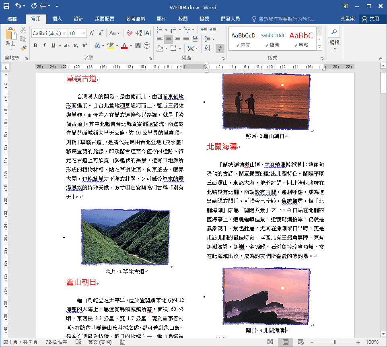Click the Paste clipboard icon
Viewport: 387px width, 347px height.
[x=10, y=33]
